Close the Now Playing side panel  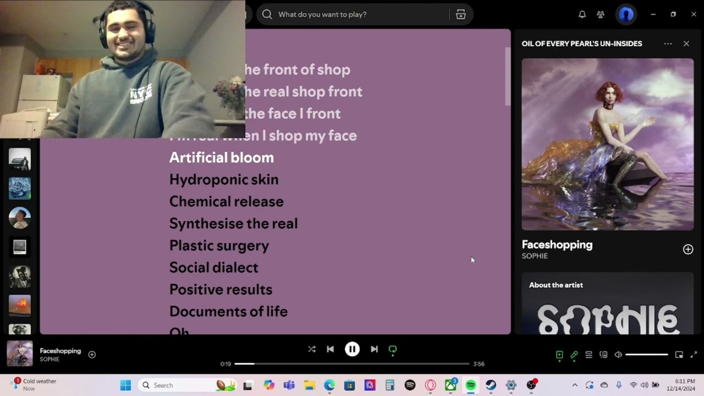click(686, 43)
